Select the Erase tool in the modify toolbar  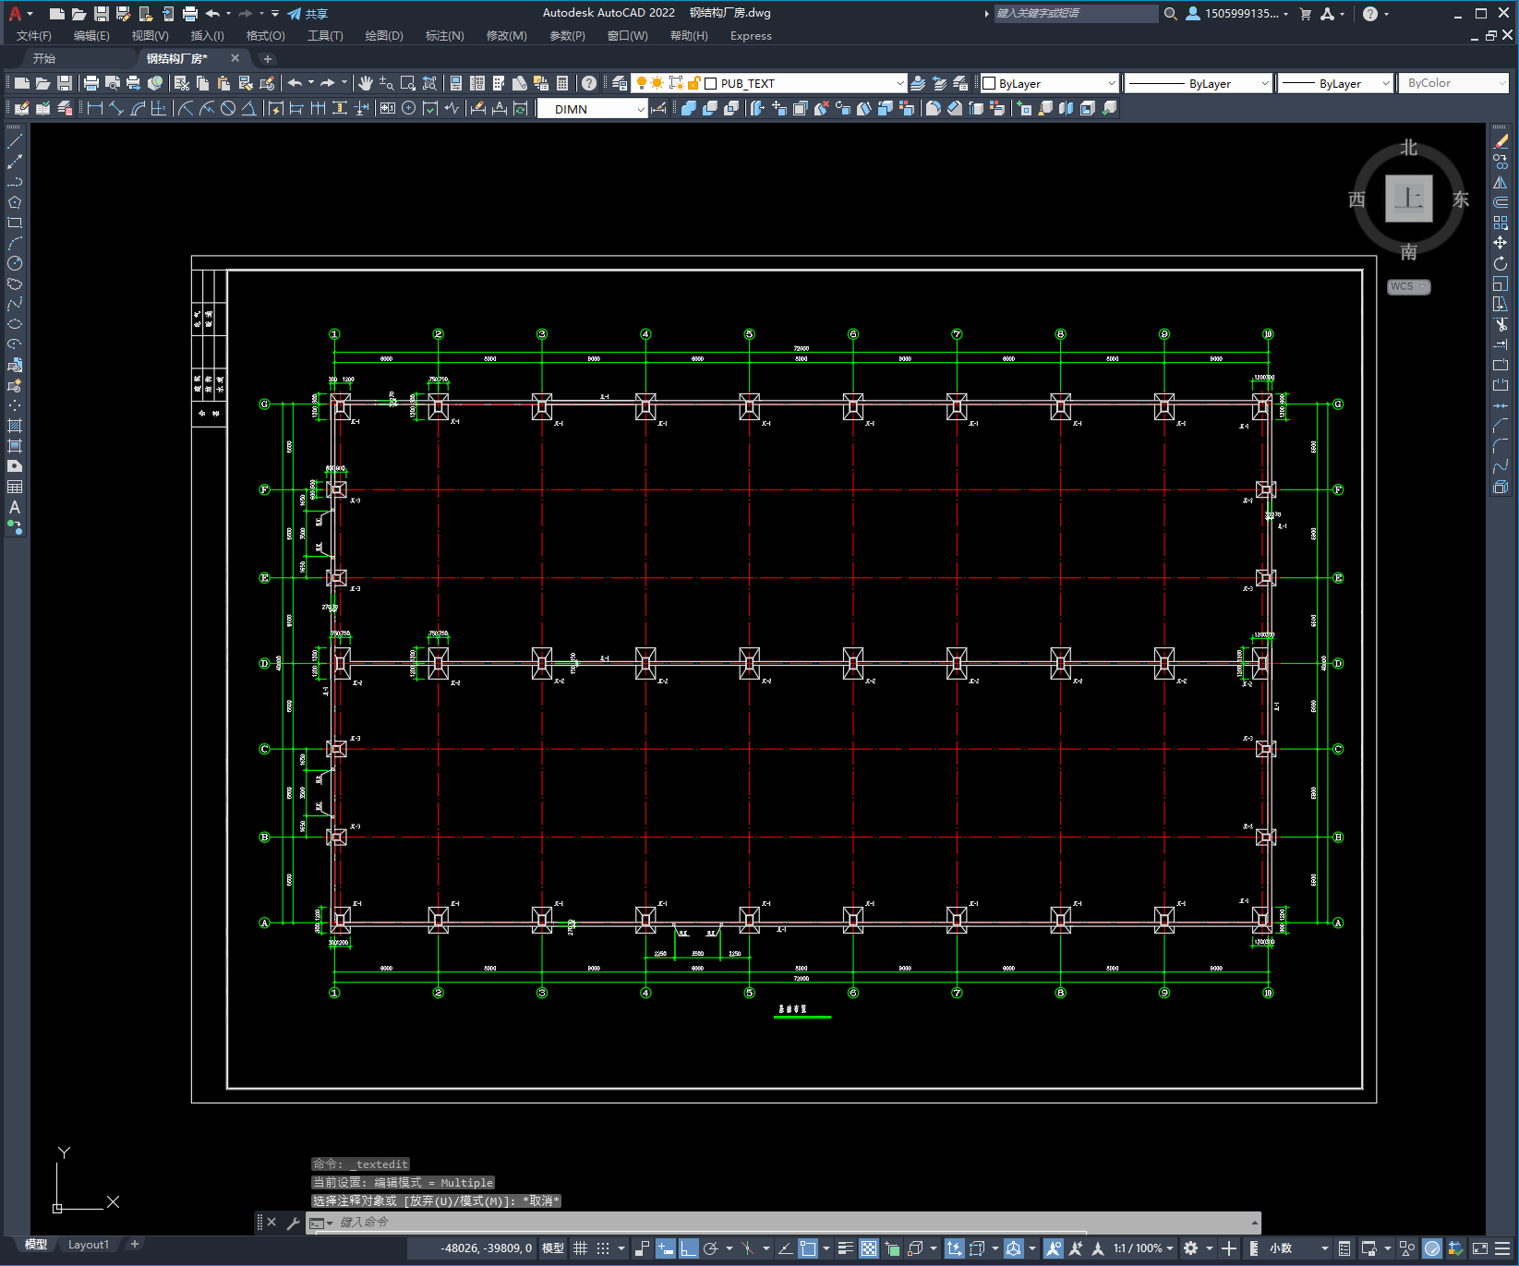[1501, 141]
